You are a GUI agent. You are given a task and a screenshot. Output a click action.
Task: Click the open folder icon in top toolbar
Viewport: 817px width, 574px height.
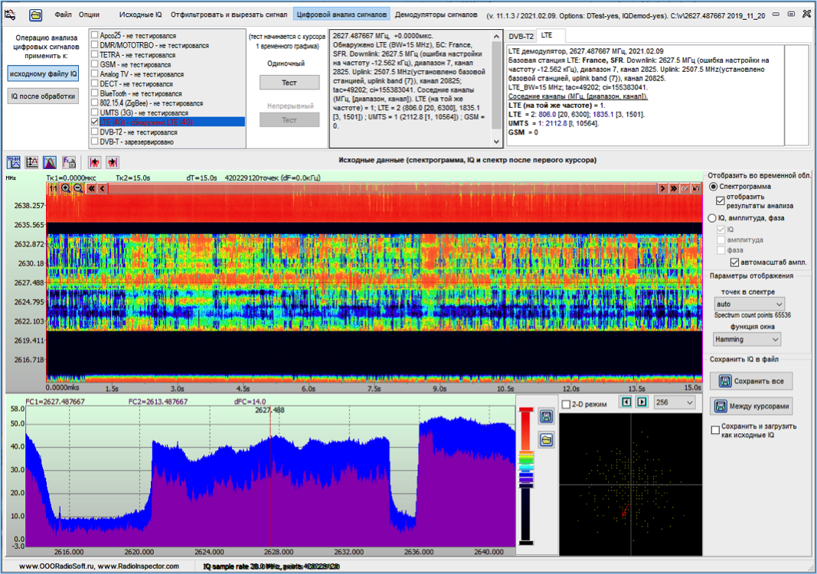point(36,15)
